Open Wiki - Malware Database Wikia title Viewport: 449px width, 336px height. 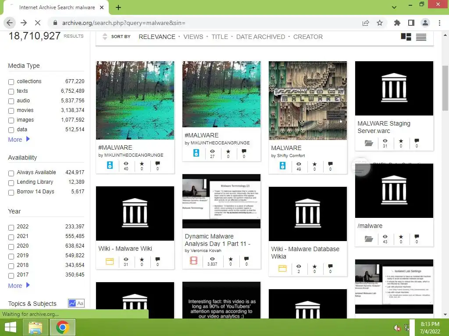click(x=305, y=252)
